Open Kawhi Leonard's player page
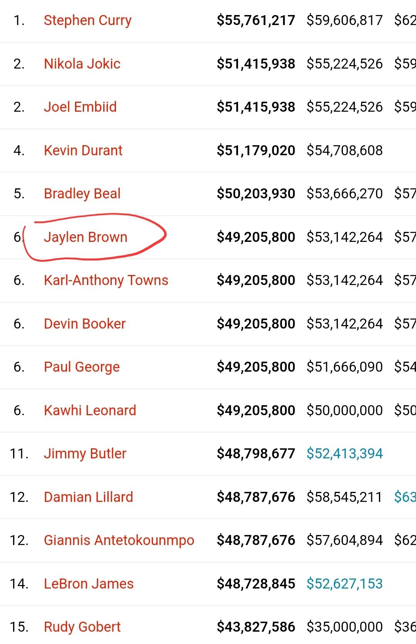Screen dimensions: 416x644 (90, 410)
